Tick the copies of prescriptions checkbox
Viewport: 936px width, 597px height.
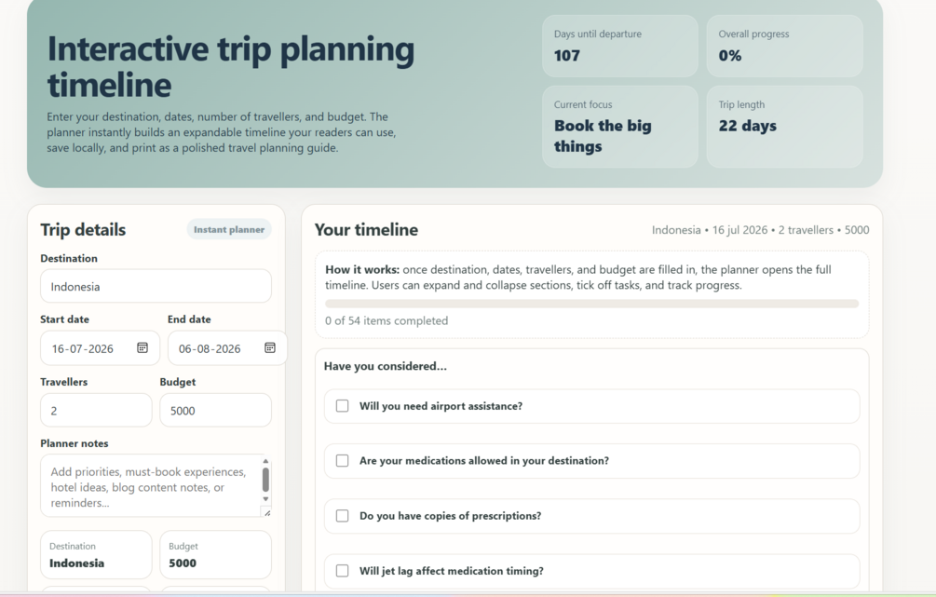coord(343,516)
